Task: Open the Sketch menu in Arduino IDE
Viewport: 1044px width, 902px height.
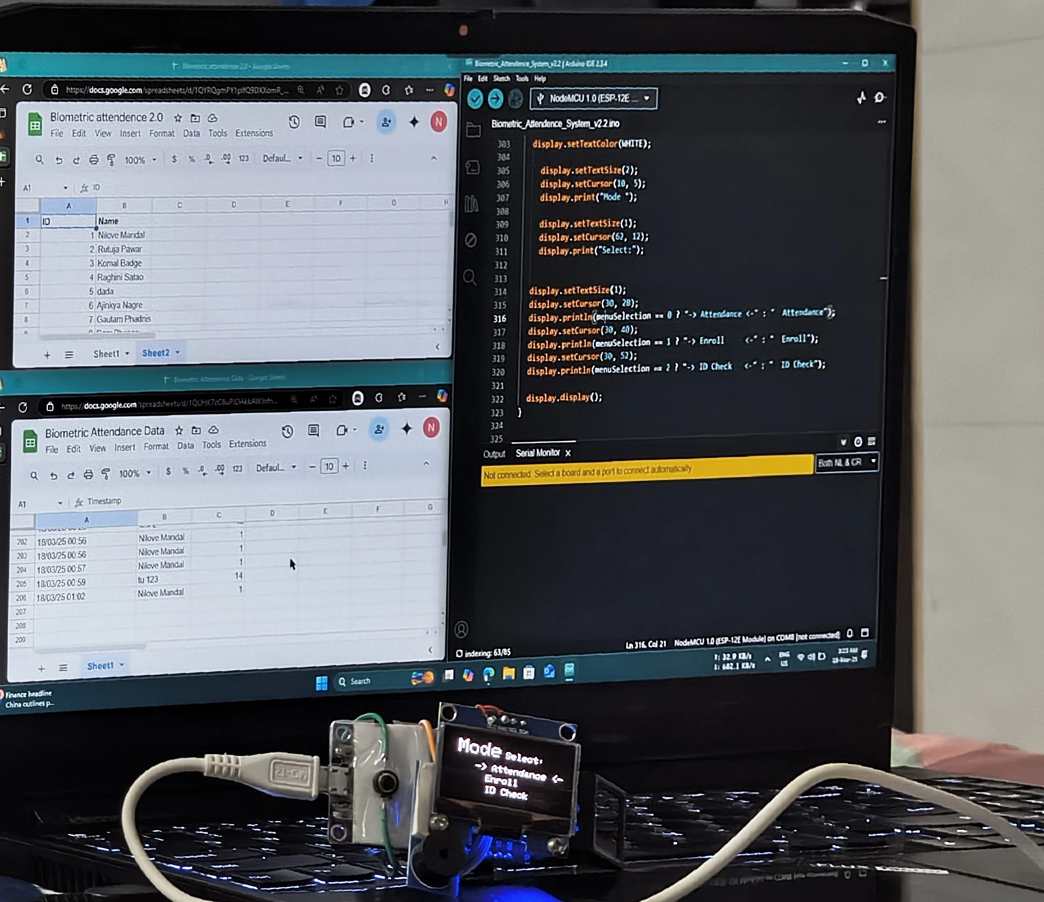Action: (x=501, y=78)
